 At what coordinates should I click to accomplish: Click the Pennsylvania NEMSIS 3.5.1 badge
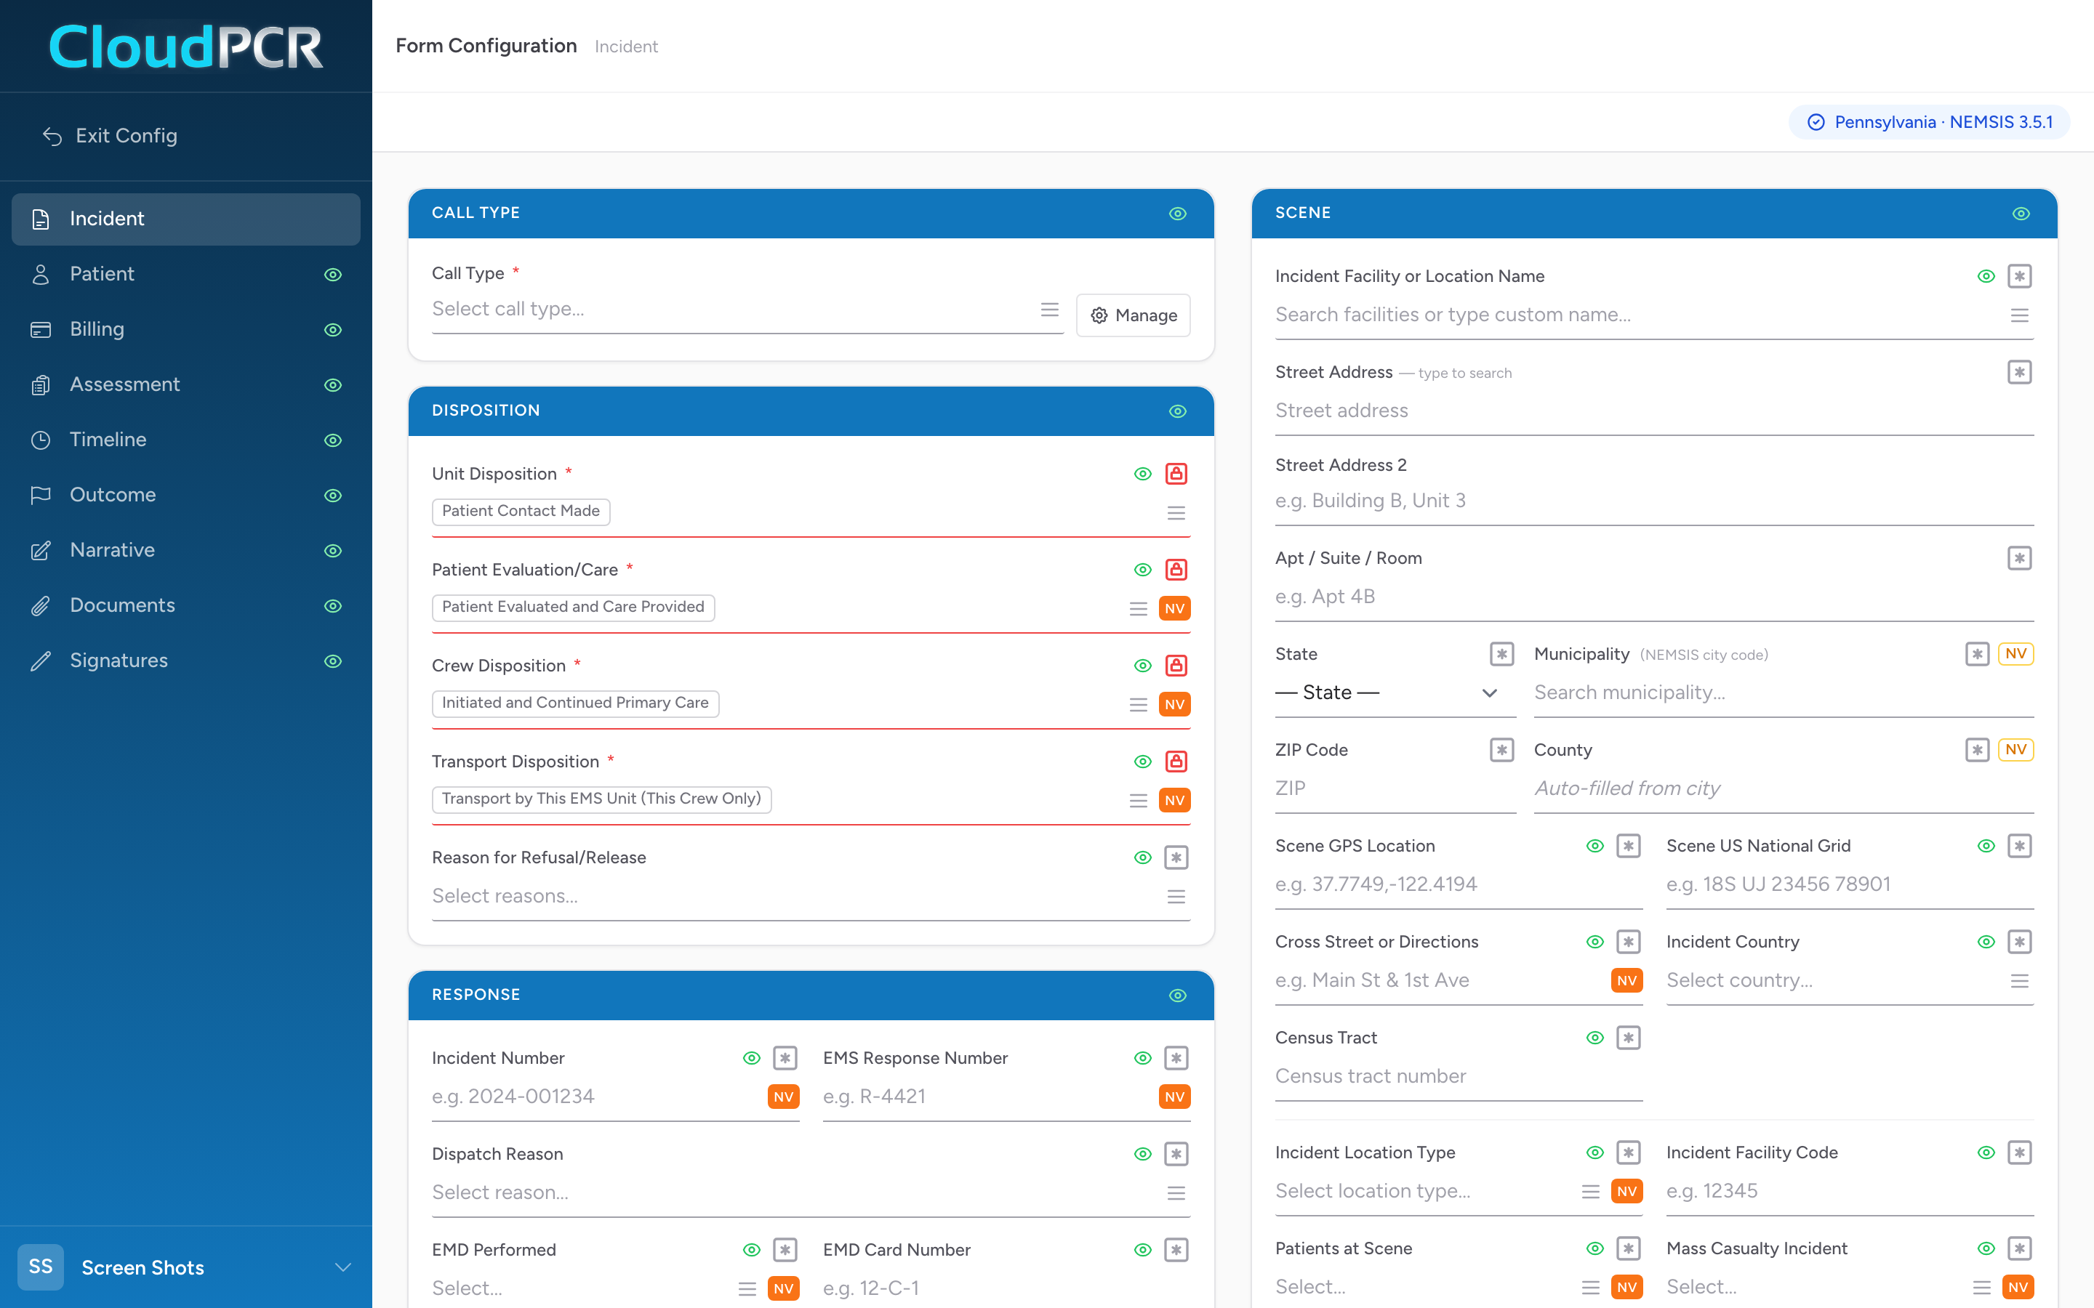click(1929, 122)
